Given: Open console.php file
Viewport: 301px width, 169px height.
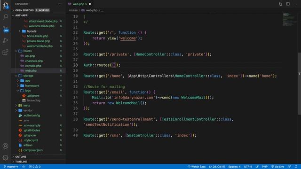Looking at the screenshot, I should [33, 66].
